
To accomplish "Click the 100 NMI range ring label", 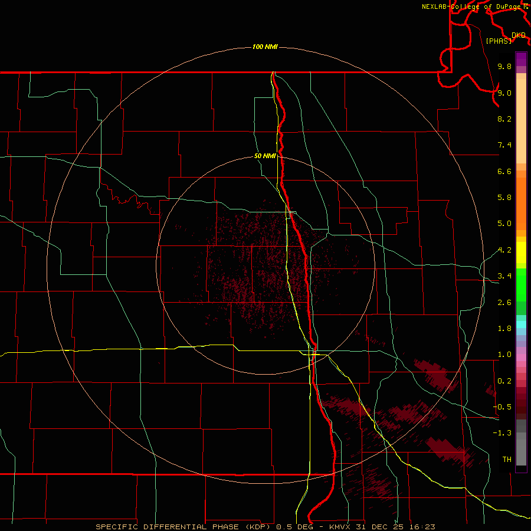I will 265,47.
